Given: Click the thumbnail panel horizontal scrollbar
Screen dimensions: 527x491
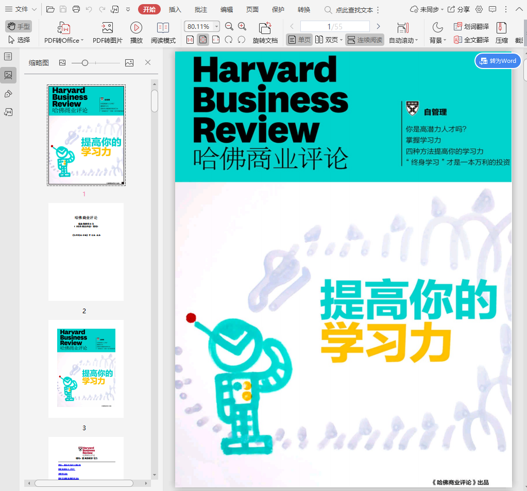Looking at the screenshot, I should coord(84,483).
